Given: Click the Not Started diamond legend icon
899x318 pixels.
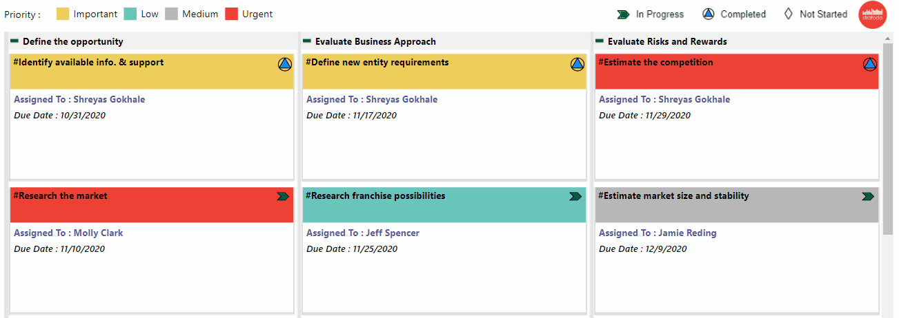Looking at the screenshot, I should click(x=788, y=14).
